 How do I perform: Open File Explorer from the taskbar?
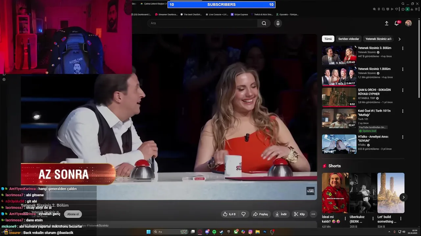(258, 232)
